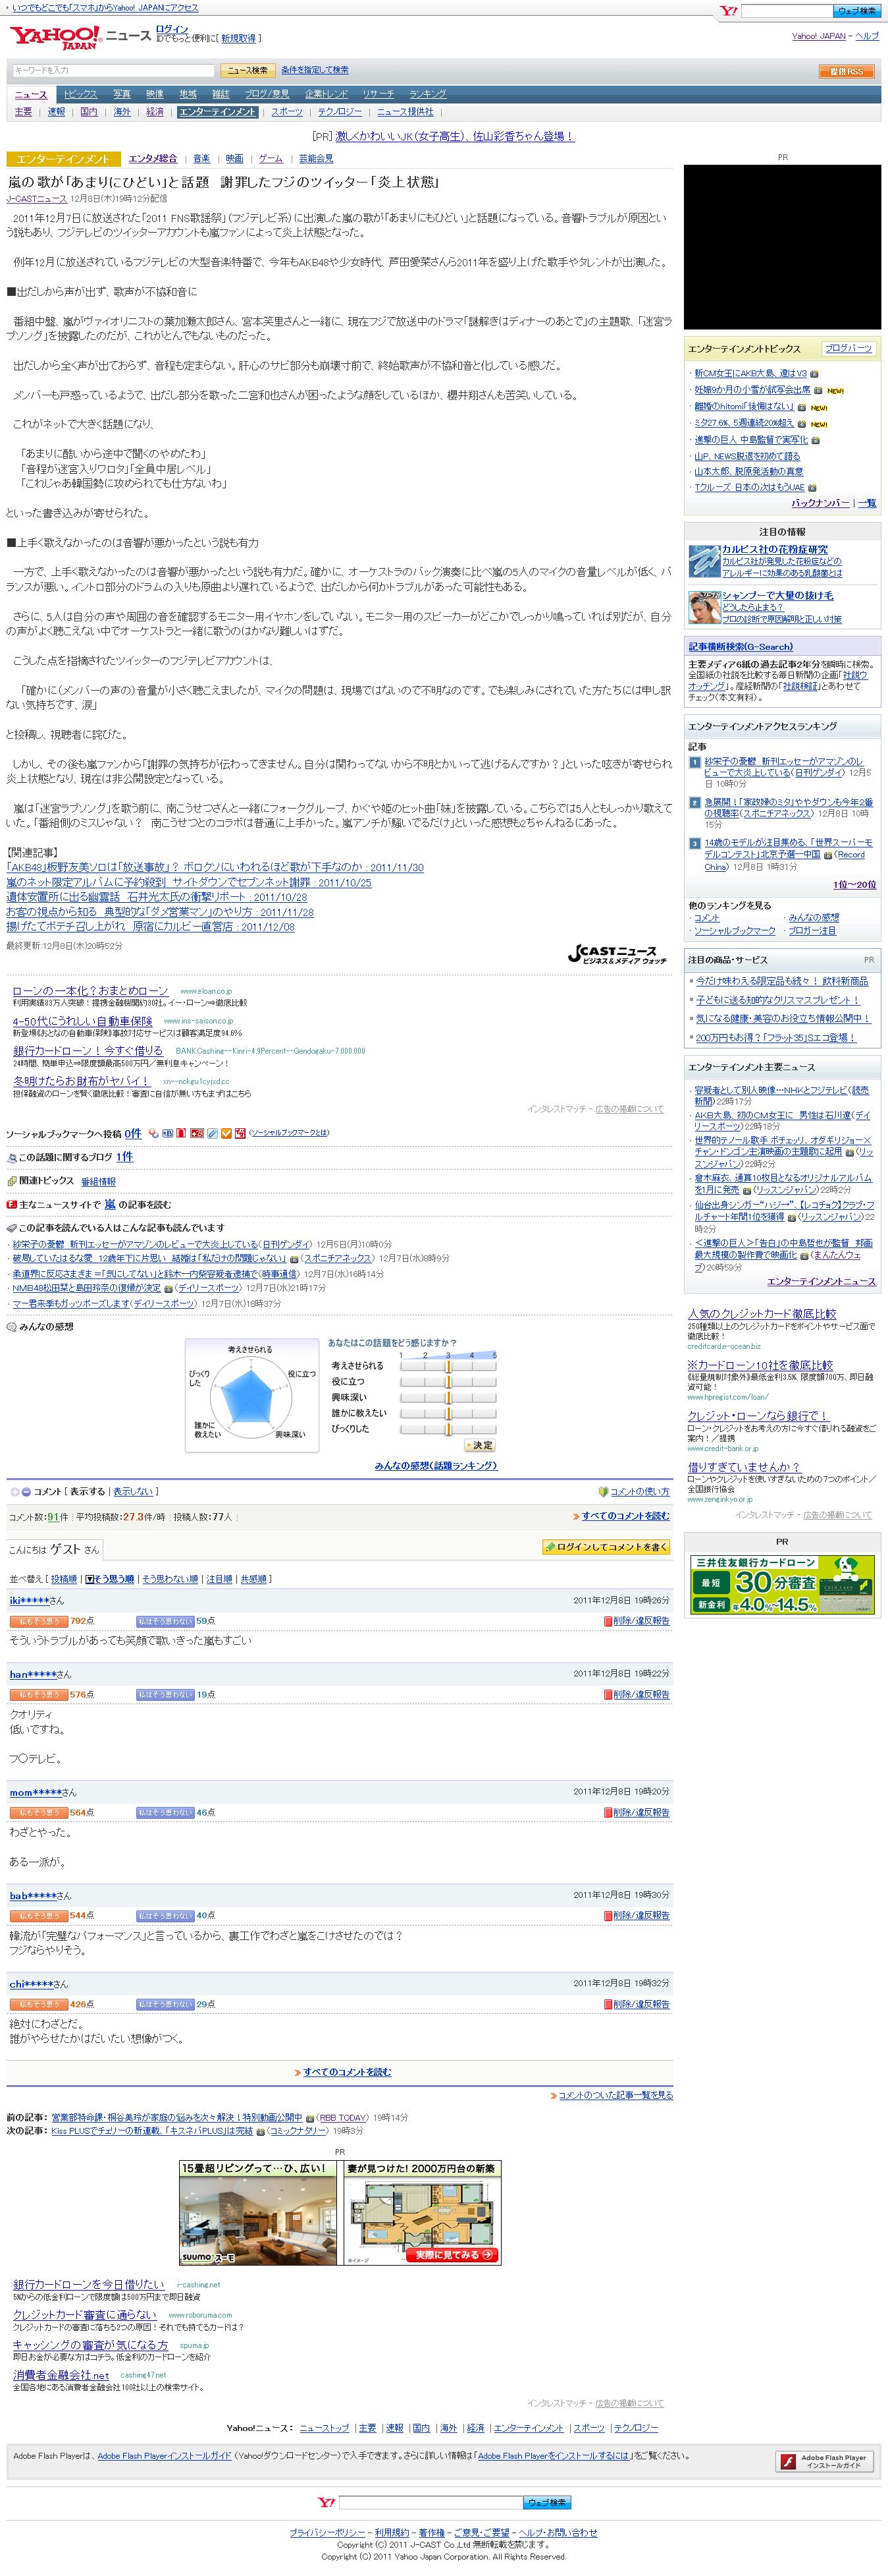This screenshot has width=888, height=2576.
Task: Open the ランキング nav tab
Action: 427,94
